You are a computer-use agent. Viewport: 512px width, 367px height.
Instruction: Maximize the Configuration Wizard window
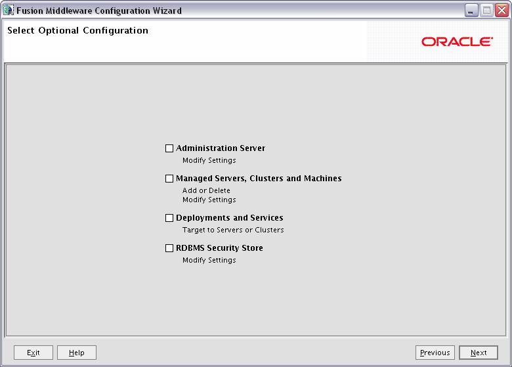486,11
